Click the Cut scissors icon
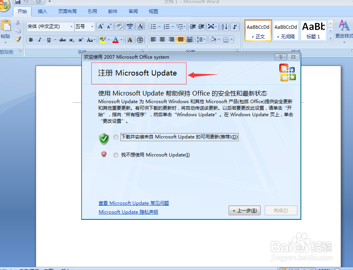Image resolution: width=353 pixels, height=270 pixels. 18,22
